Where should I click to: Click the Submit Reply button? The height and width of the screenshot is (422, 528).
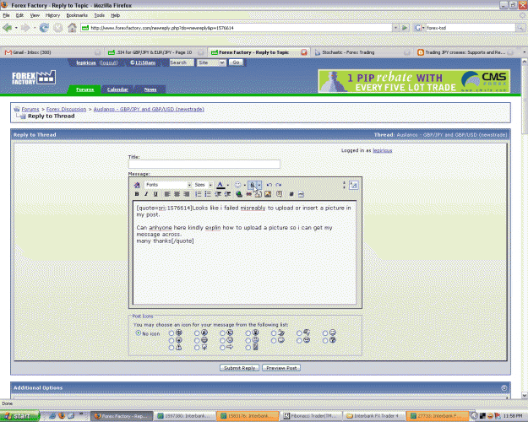[x=239, y=368]
